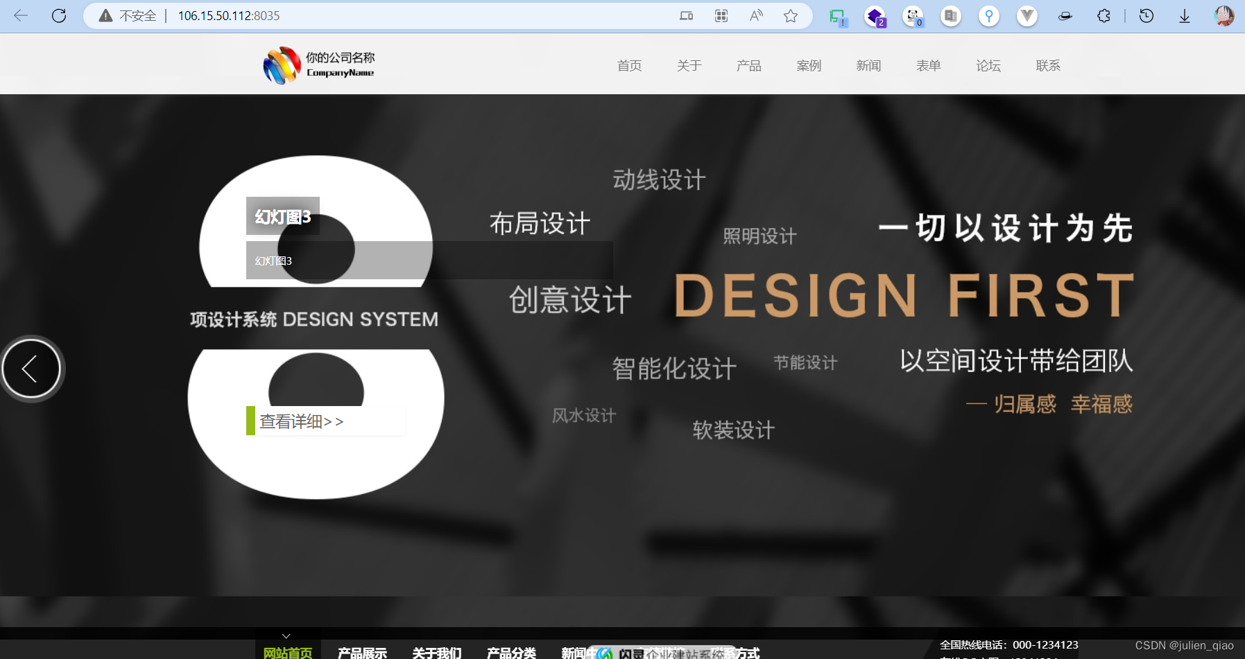The image size is (1245, 659).
Task: Click the colorful company logo
Action: click(x=282, y=65)
